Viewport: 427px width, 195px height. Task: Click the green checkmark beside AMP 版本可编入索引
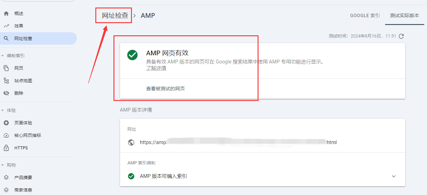pos(131,176)
